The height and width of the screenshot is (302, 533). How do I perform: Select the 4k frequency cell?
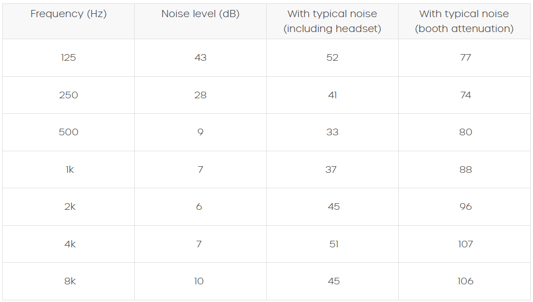tap(70, 244)
